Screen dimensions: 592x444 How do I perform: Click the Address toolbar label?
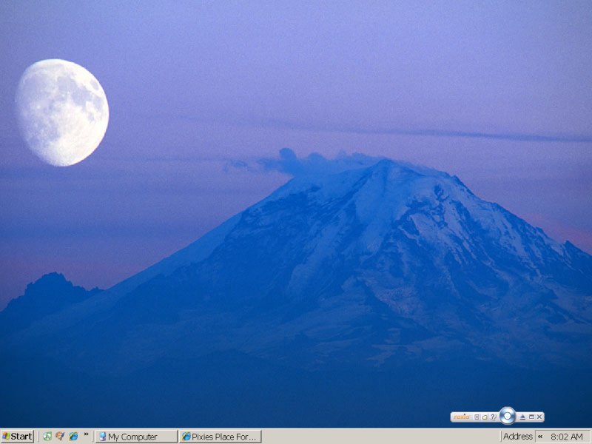(x=517, y=437)
